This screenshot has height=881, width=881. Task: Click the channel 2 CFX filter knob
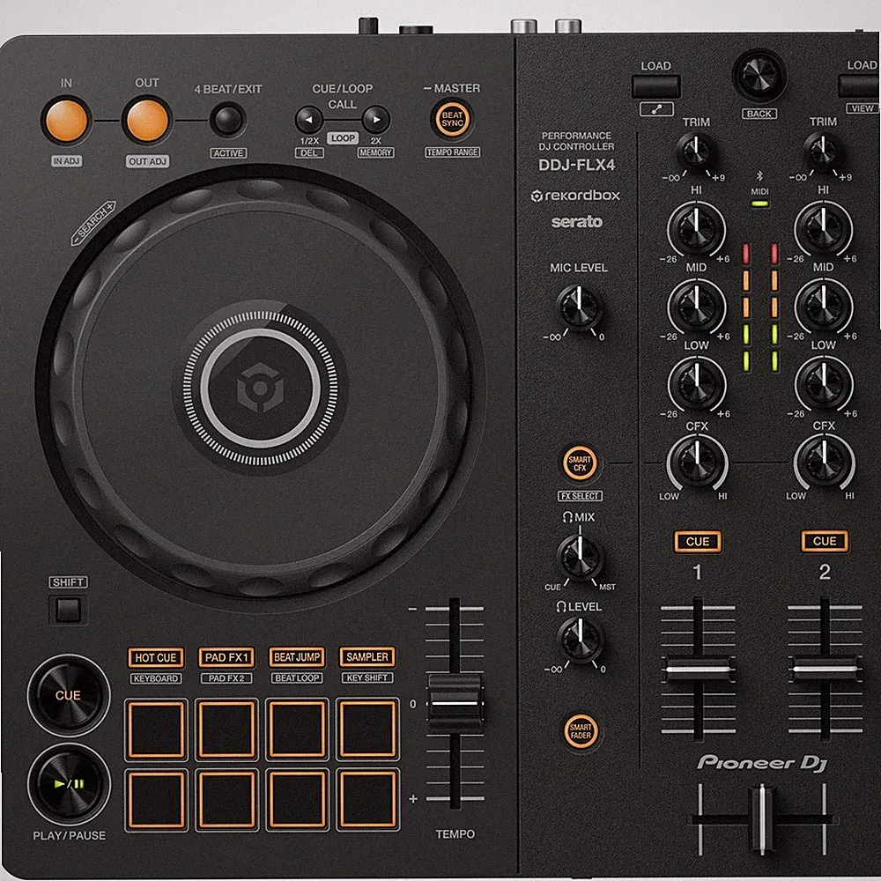pyautogui.click(x=825, y=463)
